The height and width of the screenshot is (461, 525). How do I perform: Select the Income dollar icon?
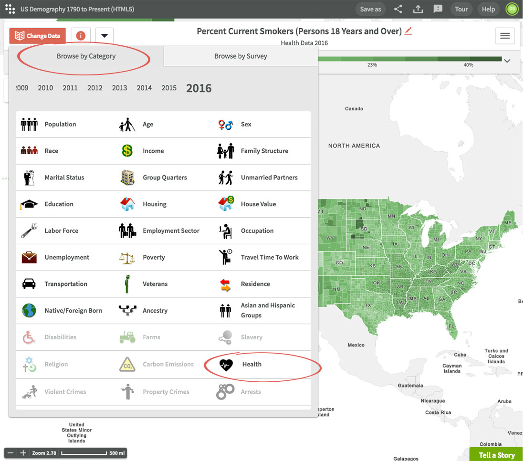pos(126,150)
